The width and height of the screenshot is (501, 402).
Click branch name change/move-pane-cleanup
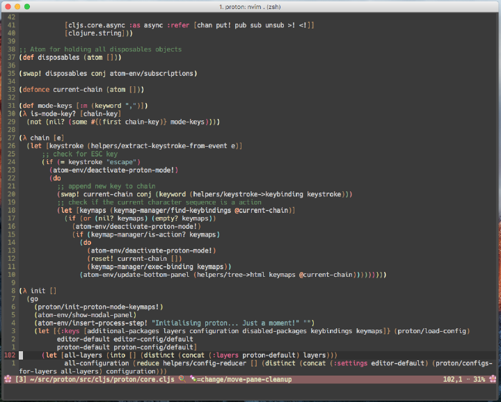point(246,379)
